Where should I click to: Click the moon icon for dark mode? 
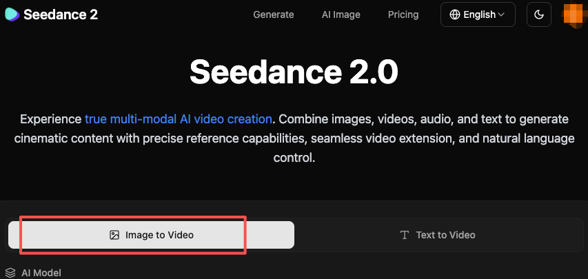tap(538, 14)
